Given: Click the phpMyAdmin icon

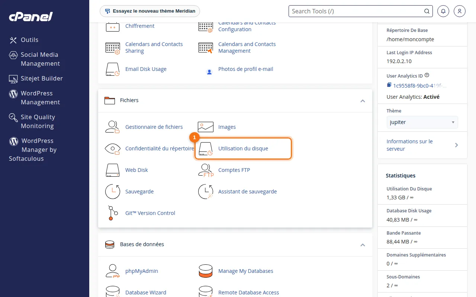Looking at the screenshot, I should (x=112, y=271).
